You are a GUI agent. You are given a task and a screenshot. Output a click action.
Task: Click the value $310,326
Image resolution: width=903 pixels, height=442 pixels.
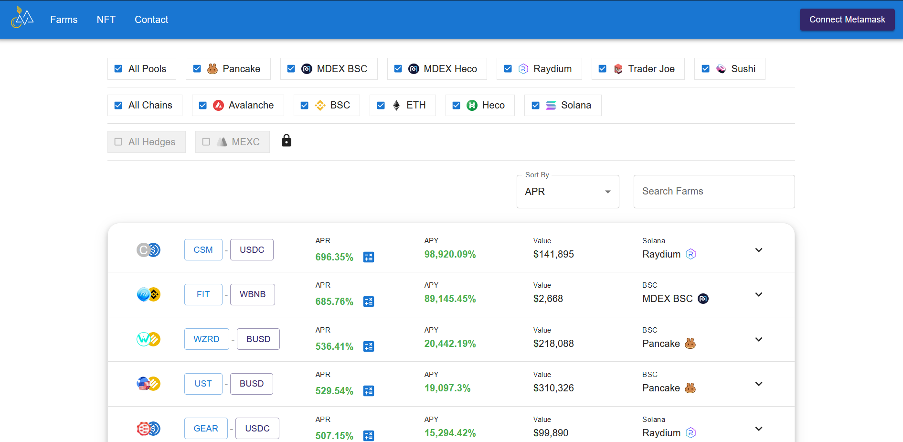click(x=553, y=388)
